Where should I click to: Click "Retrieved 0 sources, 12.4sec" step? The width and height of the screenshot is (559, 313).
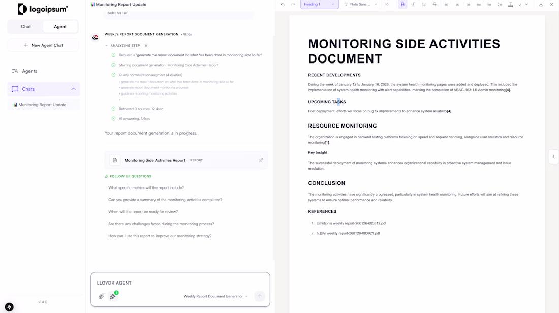[x=141, y=109]
